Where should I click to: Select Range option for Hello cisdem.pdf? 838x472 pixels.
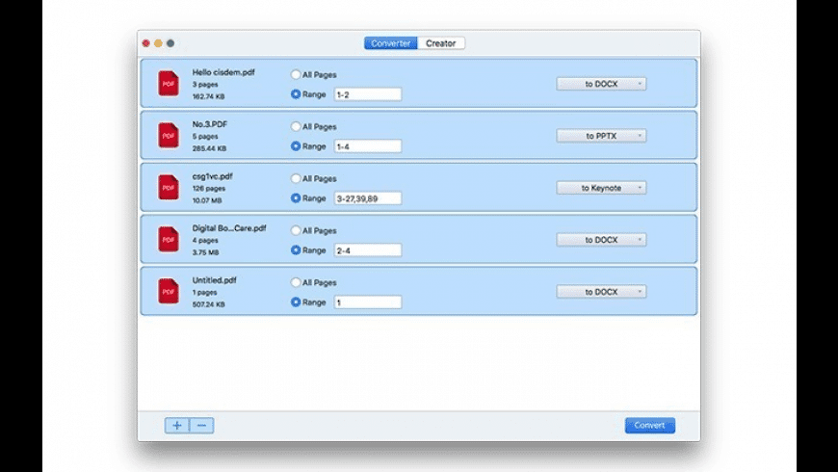(296, 94)
